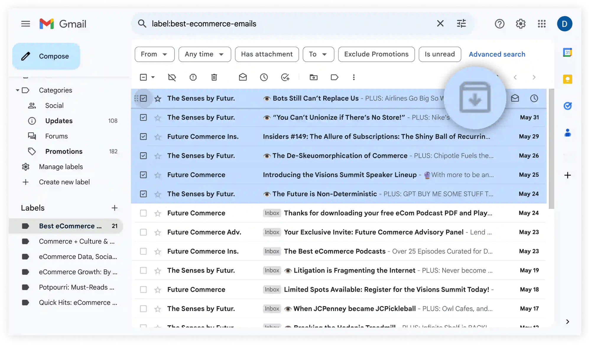Image resolution: width=591 pixels, height=345 pixels.
Task: Click the Gmail logo
Action: (x=63, y=24)
